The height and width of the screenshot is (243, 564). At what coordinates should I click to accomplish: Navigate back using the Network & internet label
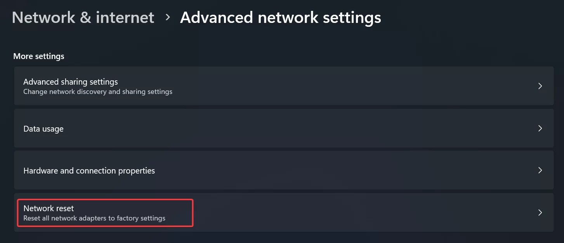[x=83, y=17]
